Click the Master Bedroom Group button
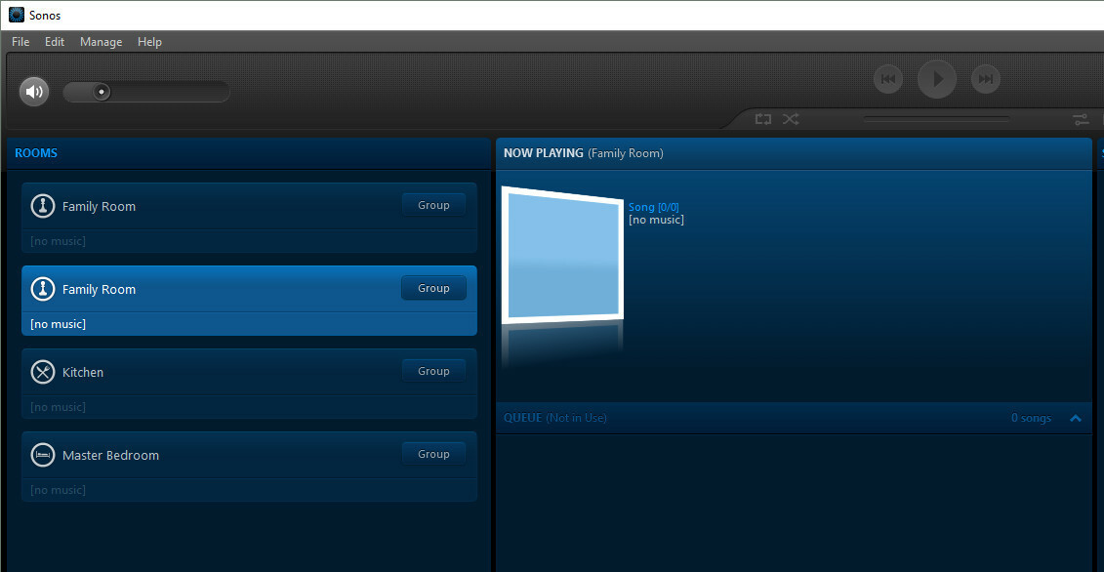This screenshot has height=572, width=1104. click(x=433, y=454)
